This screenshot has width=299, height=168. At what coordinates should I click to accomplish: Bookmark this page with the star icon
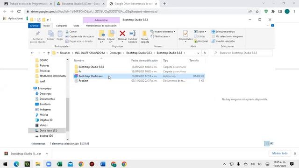click(x=257, y=11)
